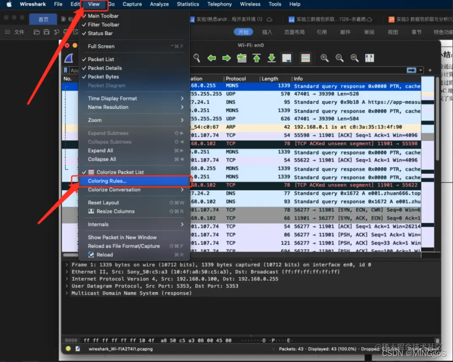453x362 pixels.
Task: Toggle auto-scroll during live capture icon
Action: coord(287,58)
